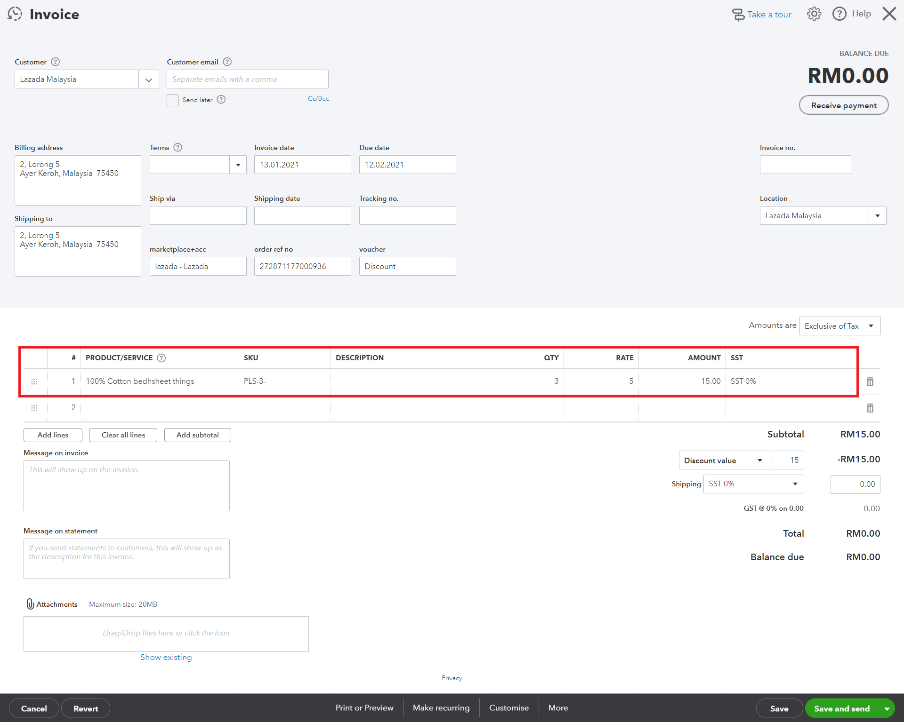
Task: Open the Terms dropdown arrow
Action: [238, 165]
